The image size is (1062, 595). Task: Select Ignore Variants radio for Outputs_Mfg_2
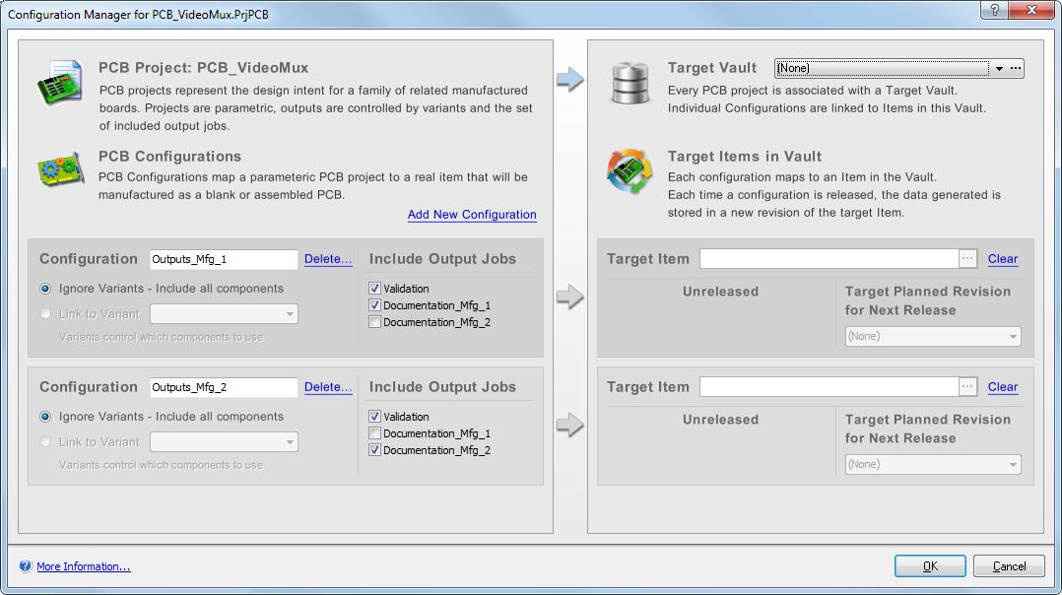[x=45, y=417]
